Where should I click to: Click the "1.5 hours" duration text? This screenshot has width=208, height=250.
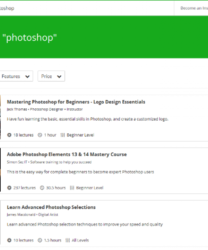pyautogui.click(x=53, y=240)
